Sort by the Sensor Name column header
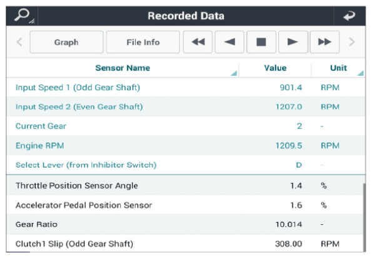The height and width of the screenshot is (258, 372). click(x=123, y=68)
